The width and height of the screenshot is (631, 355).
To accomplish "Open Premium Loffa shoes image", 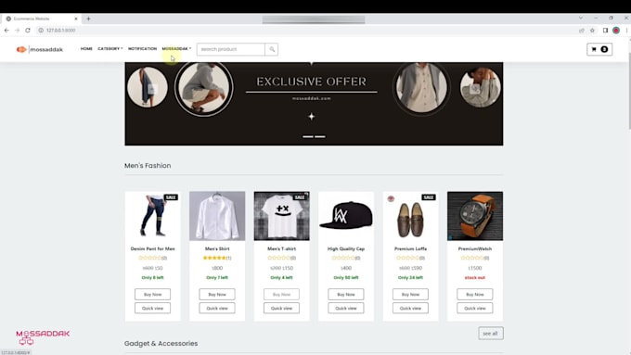I will [410, 216].
